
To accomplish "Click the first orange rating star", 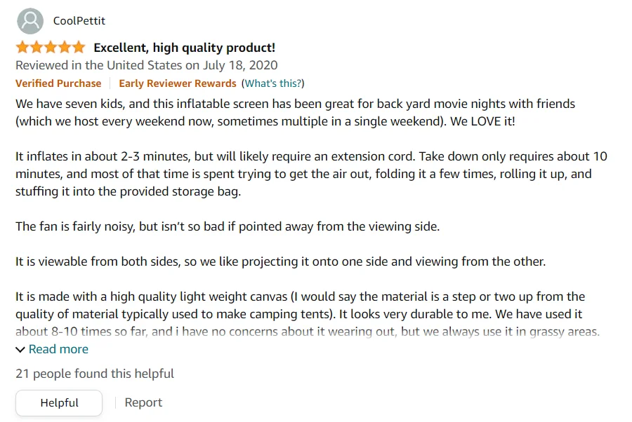I will click(22, 48).
